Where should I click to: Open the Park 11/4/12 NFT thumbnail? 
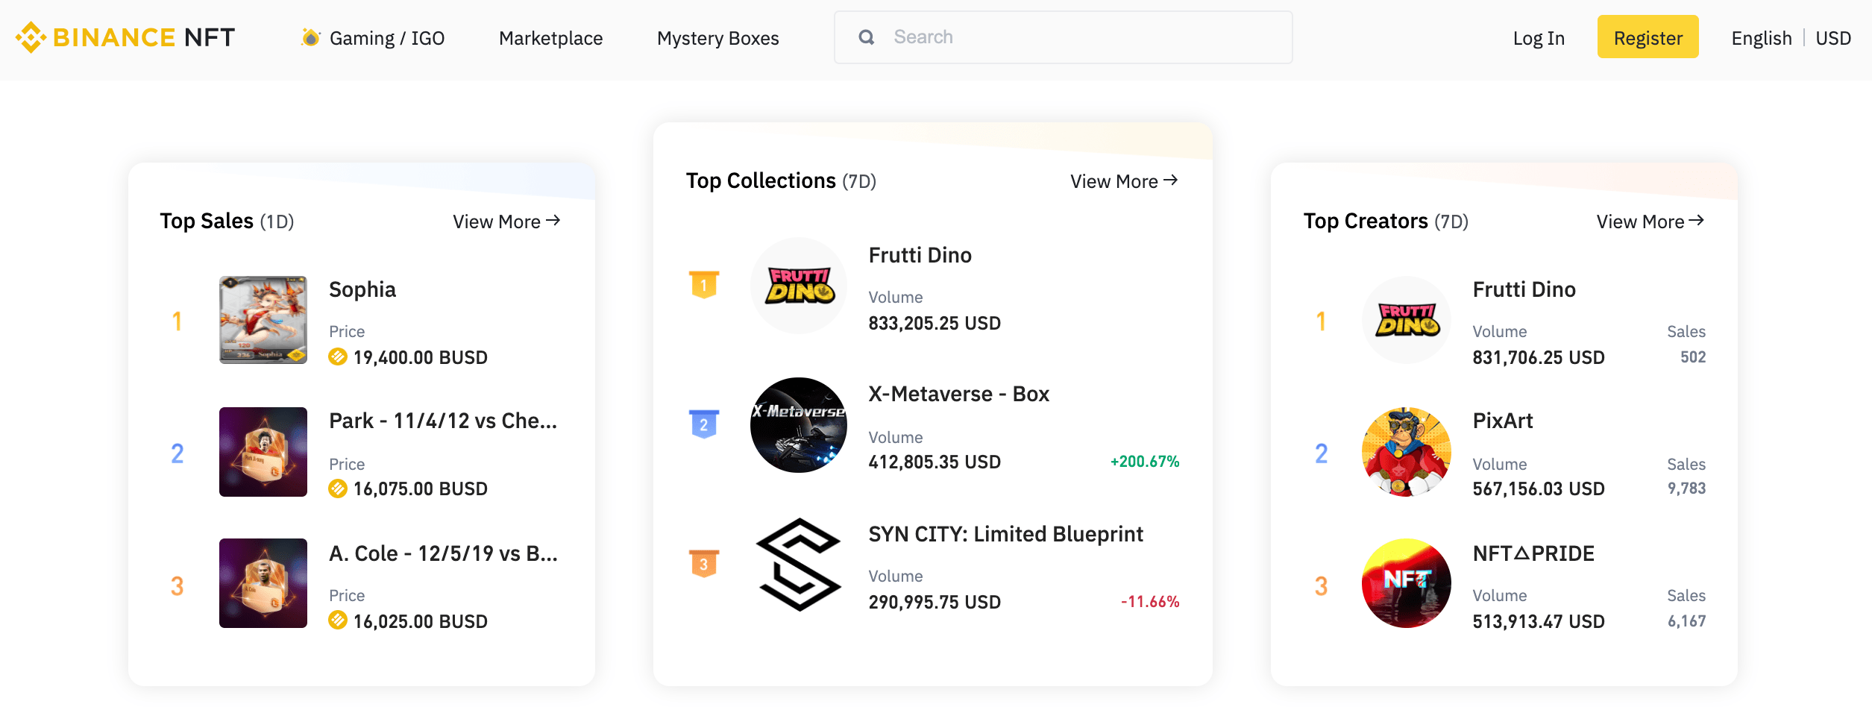[263, 452]
